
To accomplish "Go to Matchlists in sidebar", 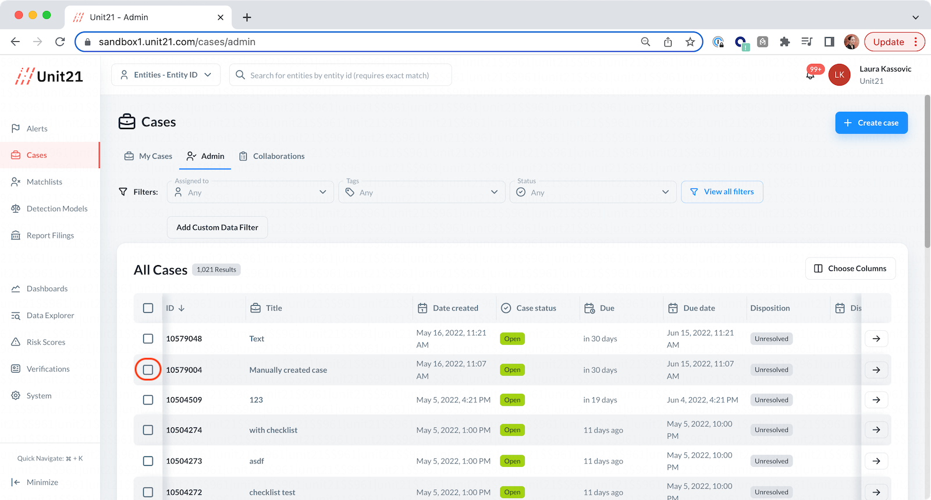I will tap(44, 182).
